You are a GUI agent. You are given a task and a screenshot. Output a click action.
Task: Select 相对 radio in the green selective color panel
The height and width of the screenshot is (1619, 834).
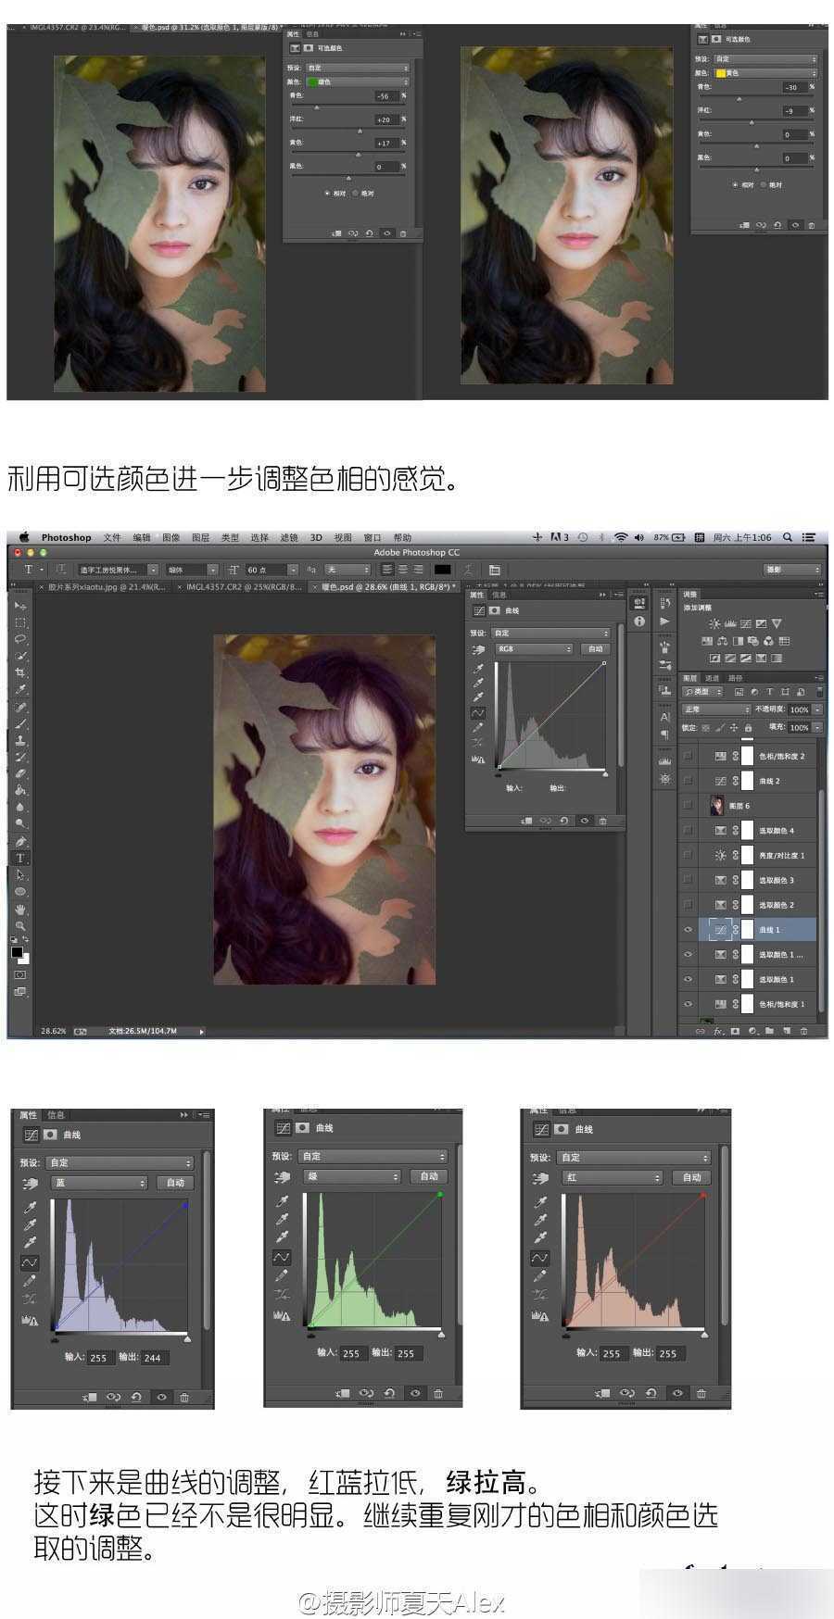pos(328,194)
